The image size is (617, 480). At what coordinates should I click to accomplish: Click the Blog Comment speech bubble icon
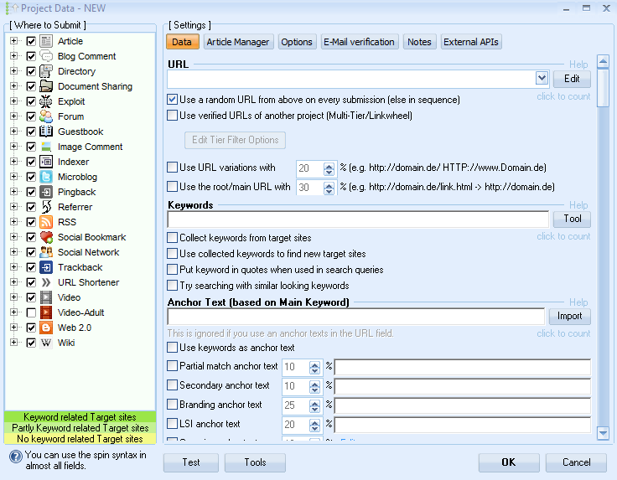pos(46,56)
